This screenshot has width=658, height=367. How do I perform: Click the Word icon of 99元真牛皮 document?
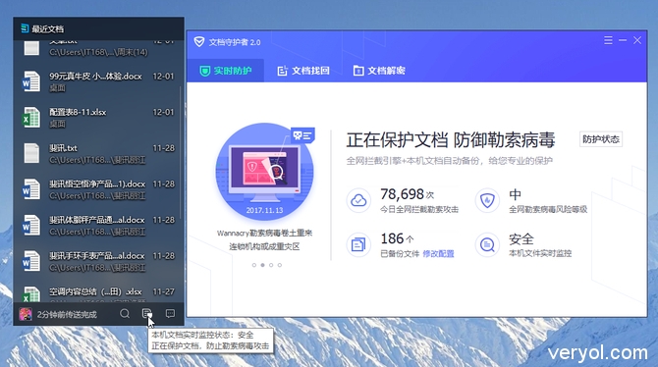pyautogui.click(x=31, y=81)
